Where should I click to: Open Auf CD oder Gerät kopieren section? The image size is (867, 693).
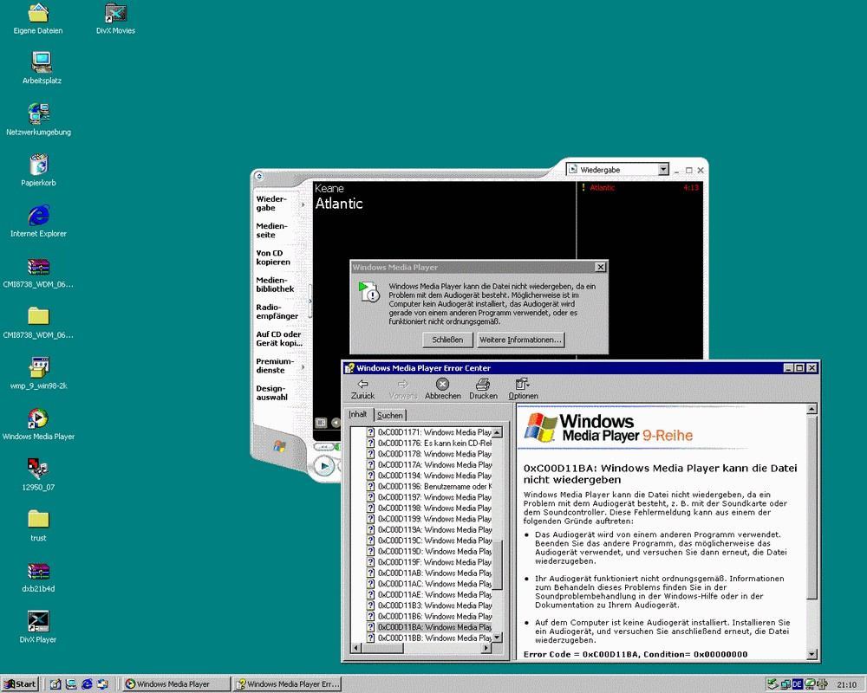point(279,339)
